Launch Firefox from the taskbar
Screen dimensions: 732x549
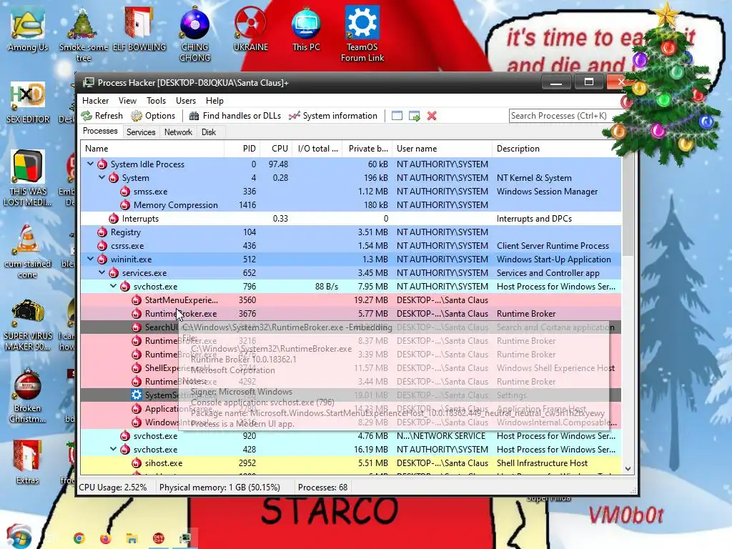pos(106,538)
